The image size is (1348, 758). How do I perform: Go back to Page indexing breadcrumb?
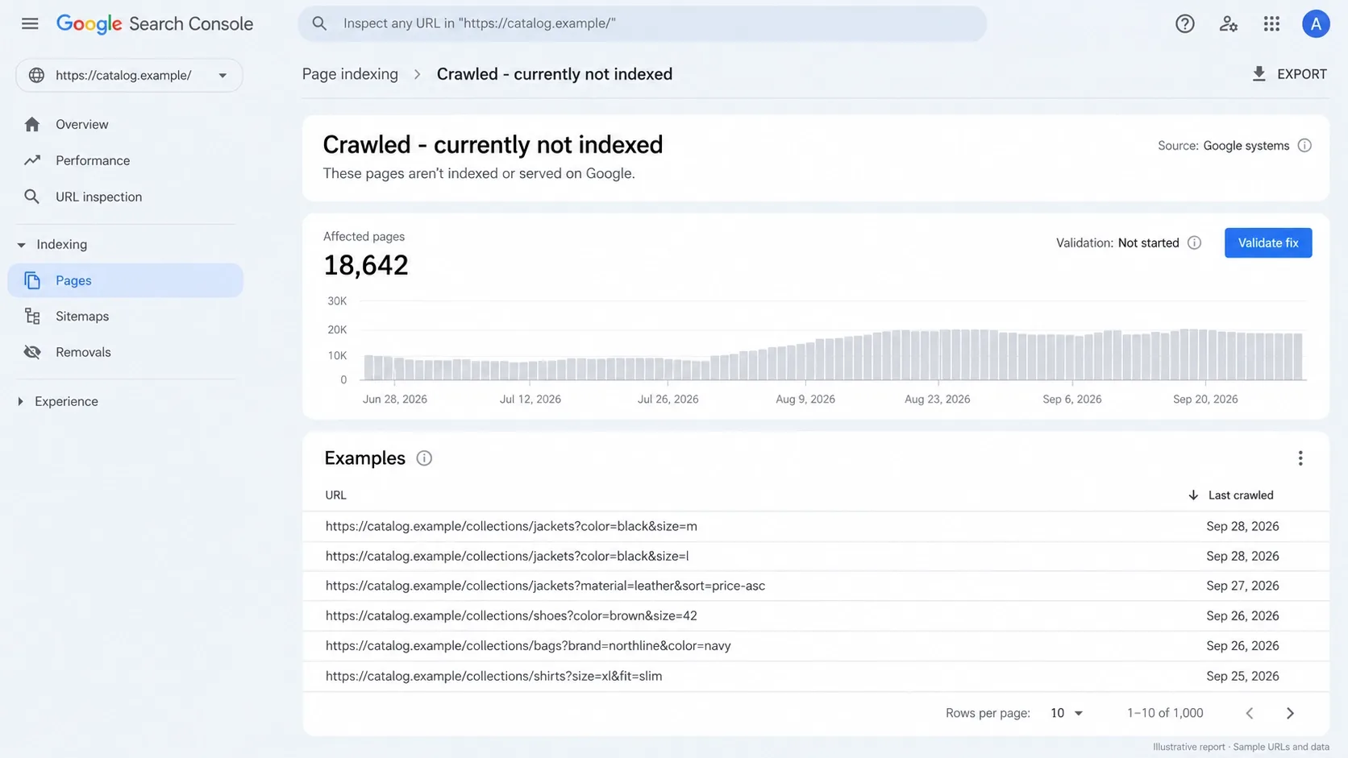click(350, 74)
